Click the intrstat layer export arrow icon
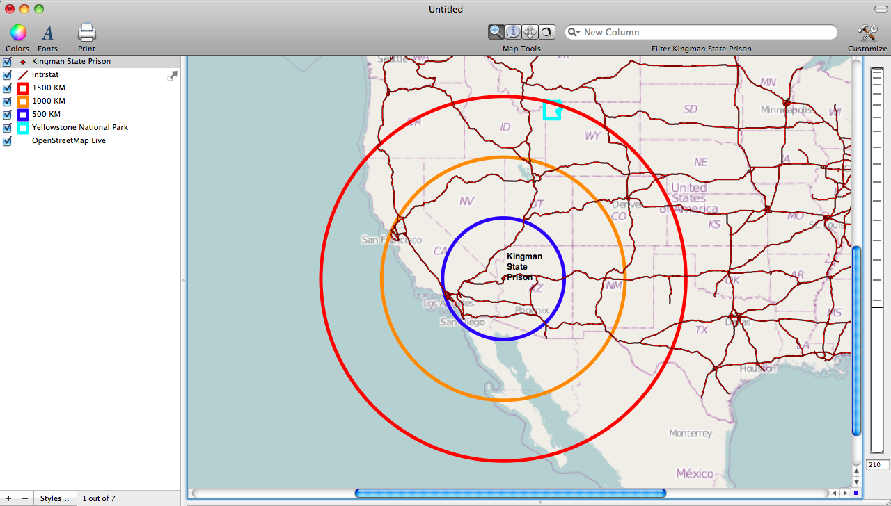Viewport: 891px width, 506px height. click(x=172, y=76)
